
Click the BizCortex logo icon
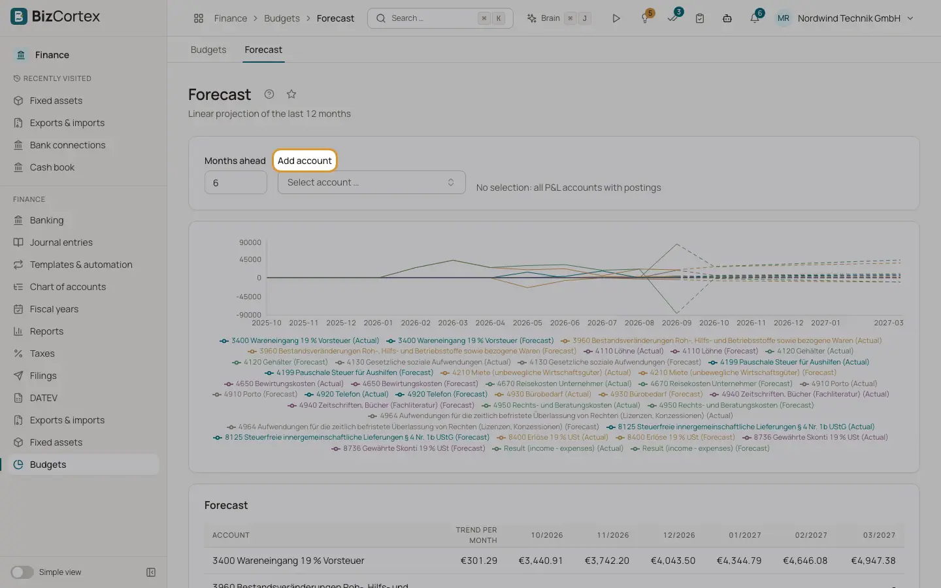(x=18, y=16)
